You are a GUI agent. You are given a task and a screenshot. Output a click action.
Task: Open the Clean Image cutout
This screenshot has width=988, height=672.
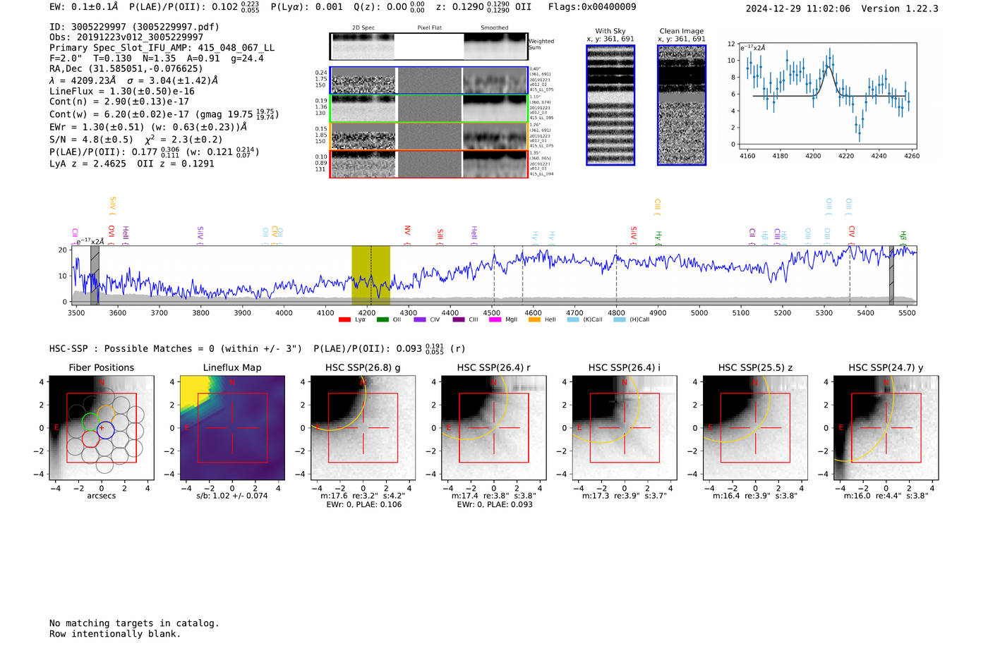pyautogui.click(x=682, y=105)
